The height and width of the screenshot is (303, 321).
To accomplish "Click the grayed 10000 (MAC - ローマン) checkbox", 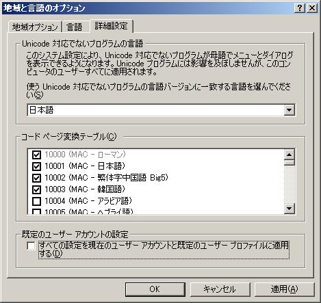I will coord(36,155).
